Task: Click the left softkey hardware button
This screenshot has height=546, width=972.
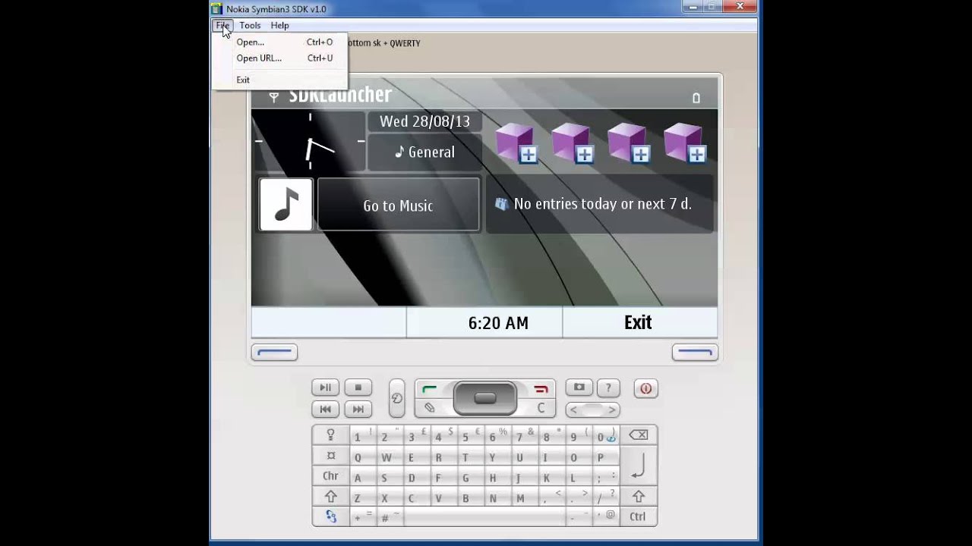Action: click(274, 353)
